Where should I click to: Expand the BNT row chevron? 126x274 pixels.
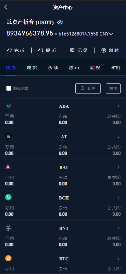[x=118, y=228]
